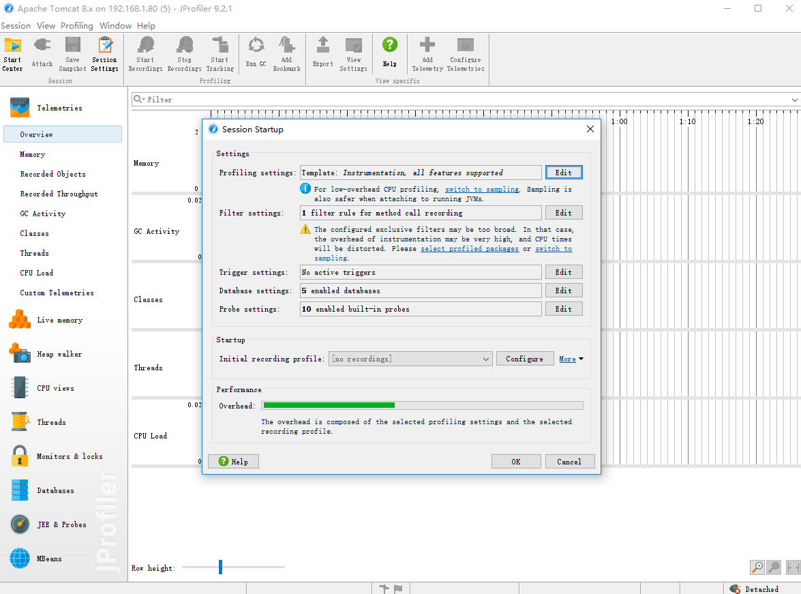Click the Attach session icon

pos(42,53)
